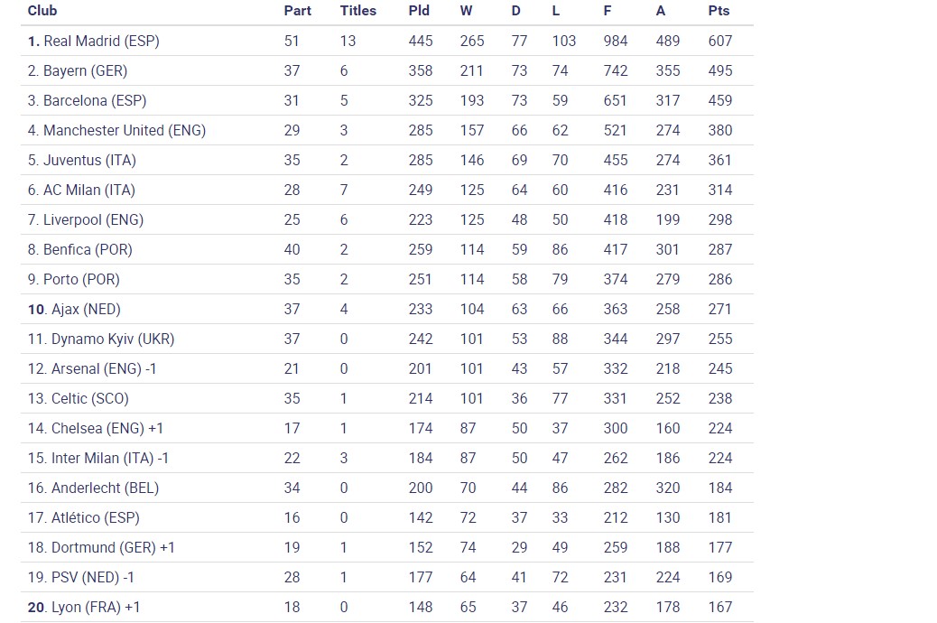Click the Pts column header

coord(719,11)
